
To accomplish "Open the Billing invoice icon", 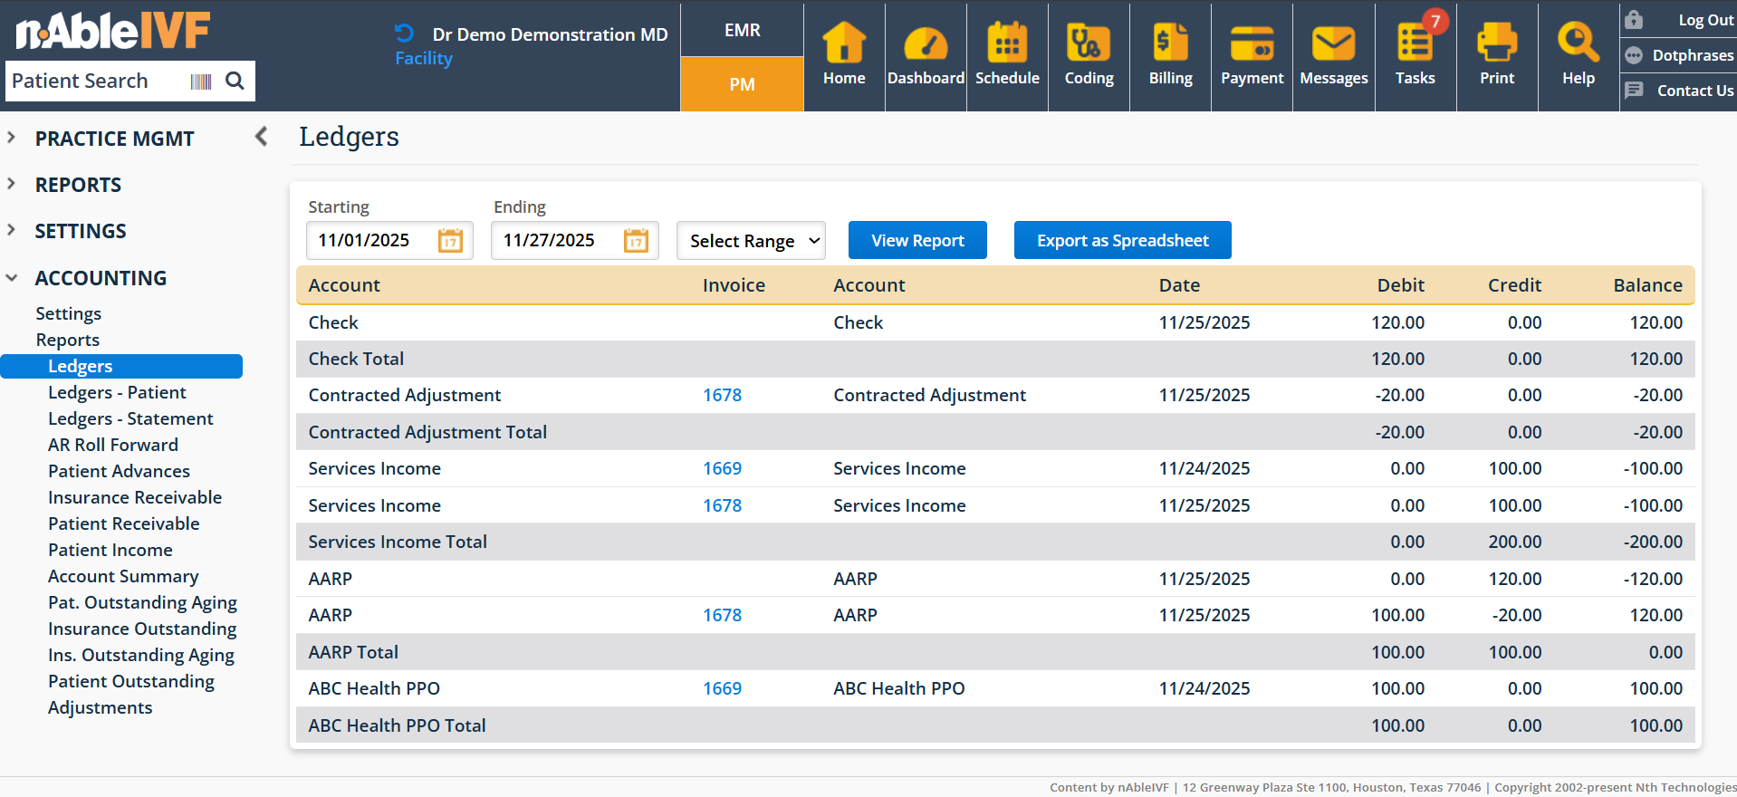I will 1169,54.
